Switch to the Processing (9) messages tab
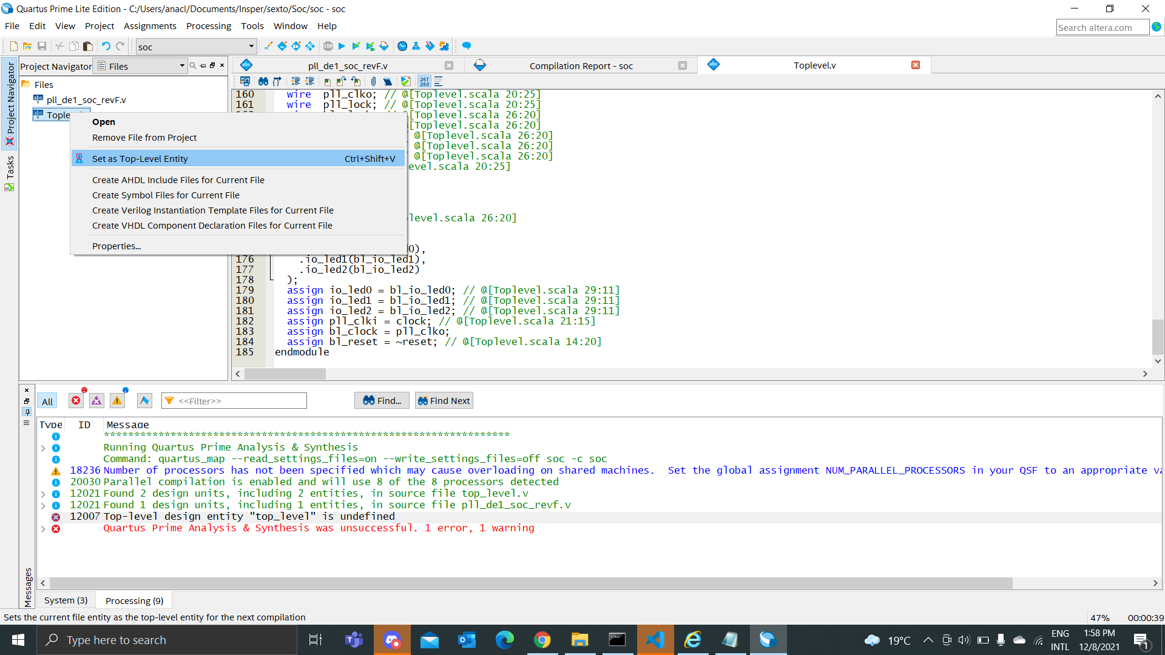The image size is (1165, 655). pyautogui.click(x=134, y=601)
